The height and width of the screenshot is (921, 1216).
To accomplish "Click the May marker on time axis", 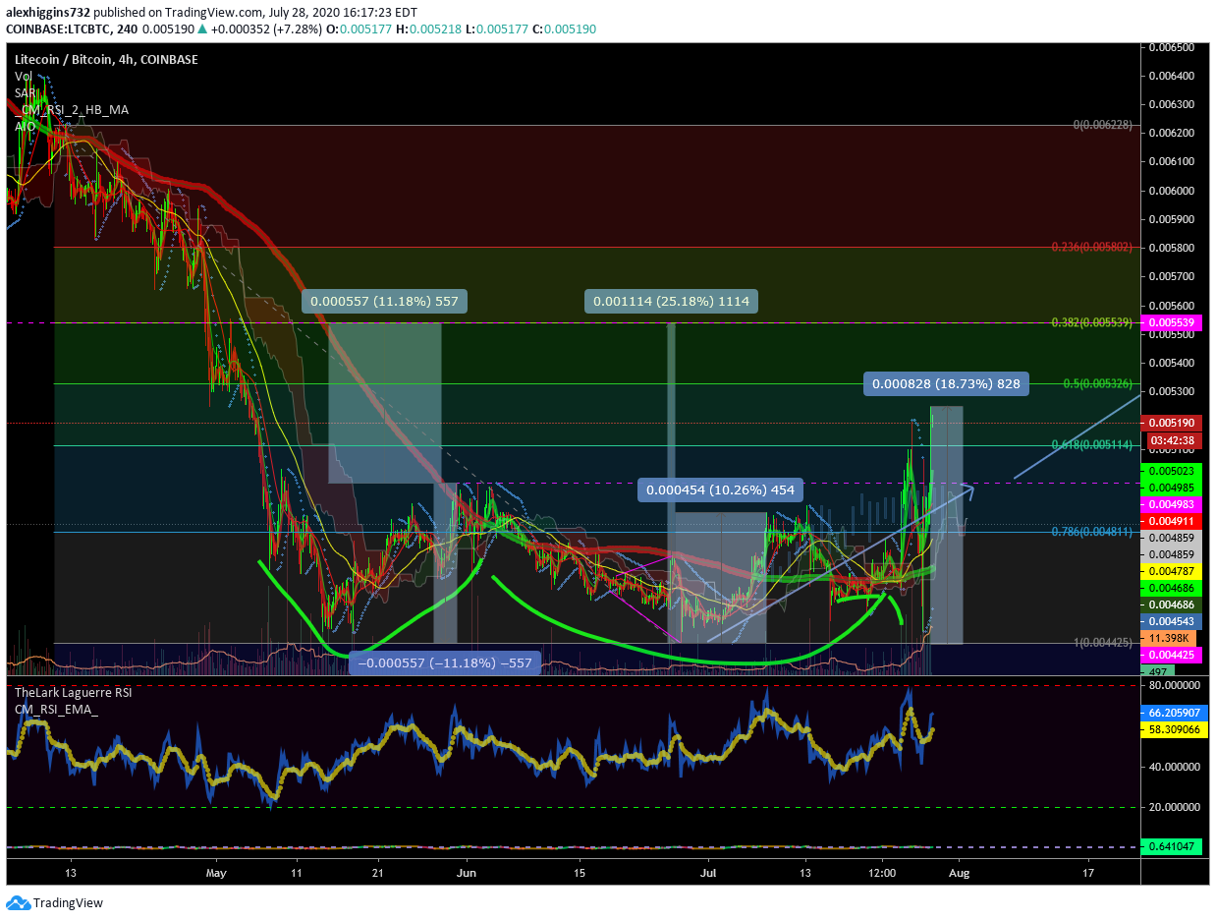I will tap(217, 872).
